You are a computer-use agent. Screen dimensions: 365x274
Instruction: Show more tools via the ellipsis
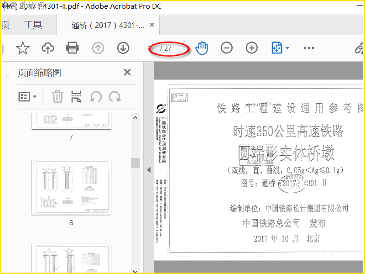[309, 48]
